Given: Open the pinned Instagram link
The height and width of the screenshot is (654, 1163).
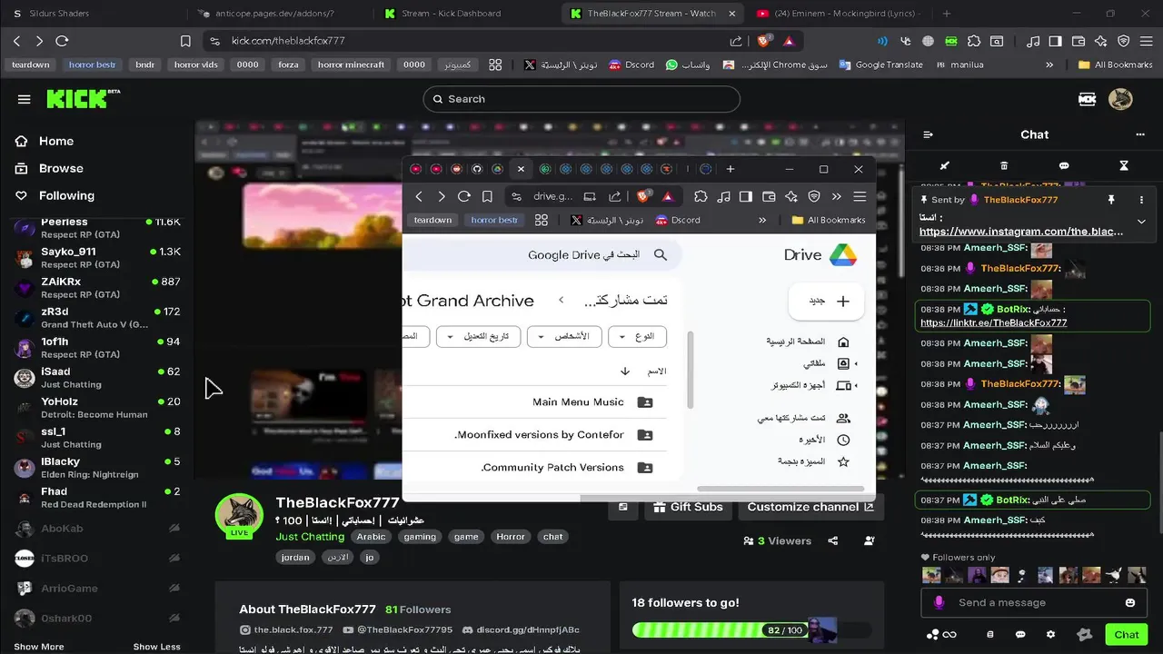Looking at the screenshot, I should coord(1021,232).
